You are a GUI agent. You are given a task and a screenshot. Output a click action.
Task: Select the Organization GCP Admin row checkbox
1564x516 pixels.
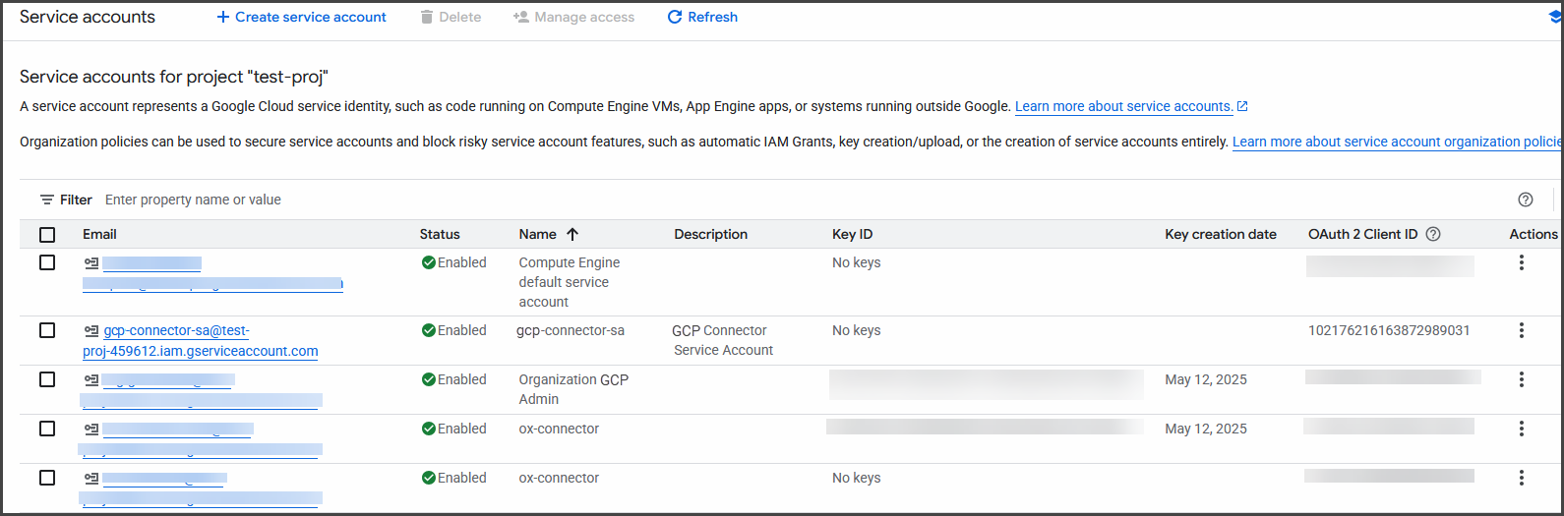(47, 379)
